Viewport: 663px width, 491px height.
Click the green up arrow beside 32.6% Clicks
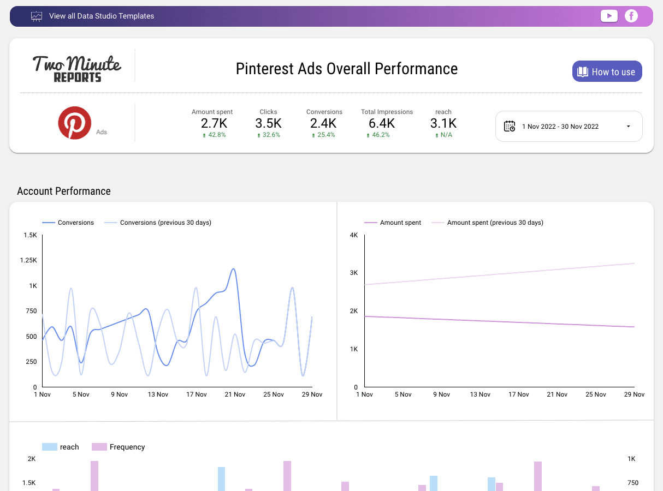259,135
